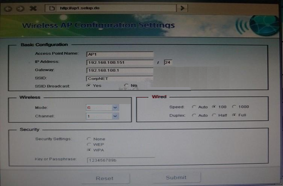Choose None security setting
The width and height of the screenshot is (283, 186).
coord(89,139)
